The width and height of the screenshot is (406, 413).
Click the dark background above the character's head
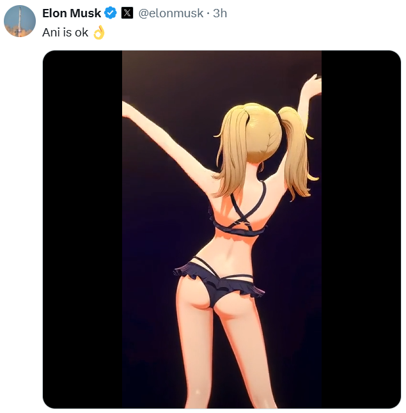221,75
